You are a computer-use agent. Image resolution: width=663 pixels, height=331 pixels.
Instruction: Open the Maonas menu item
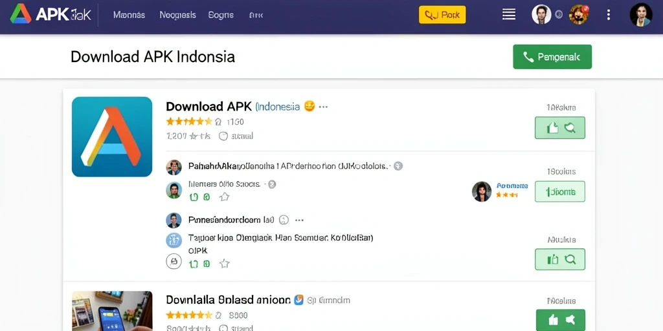[129, 15]
